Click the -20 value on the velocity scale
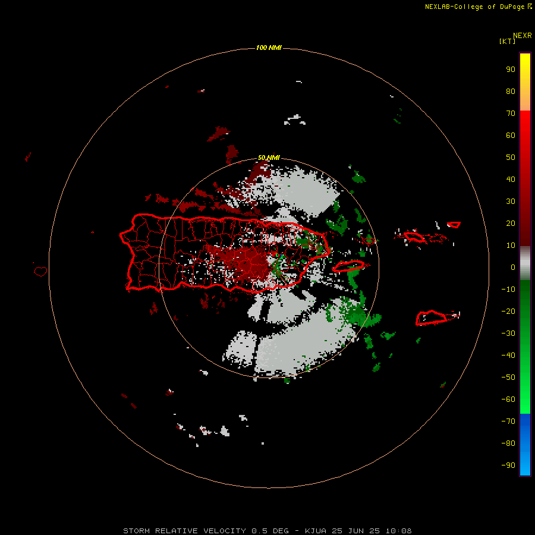The width and height of the screenshot is (535, 535). pos(508,311)
